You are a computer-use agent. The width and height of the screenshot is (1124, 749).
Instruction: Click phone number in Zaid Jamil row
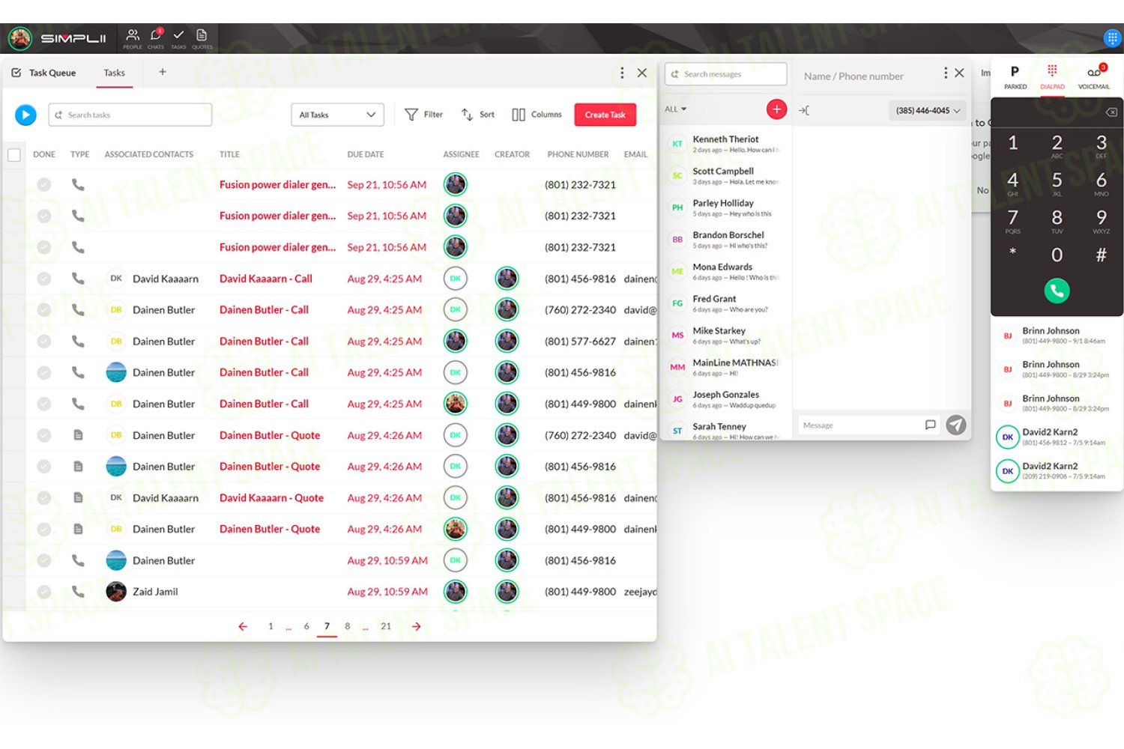pos(580,592)
